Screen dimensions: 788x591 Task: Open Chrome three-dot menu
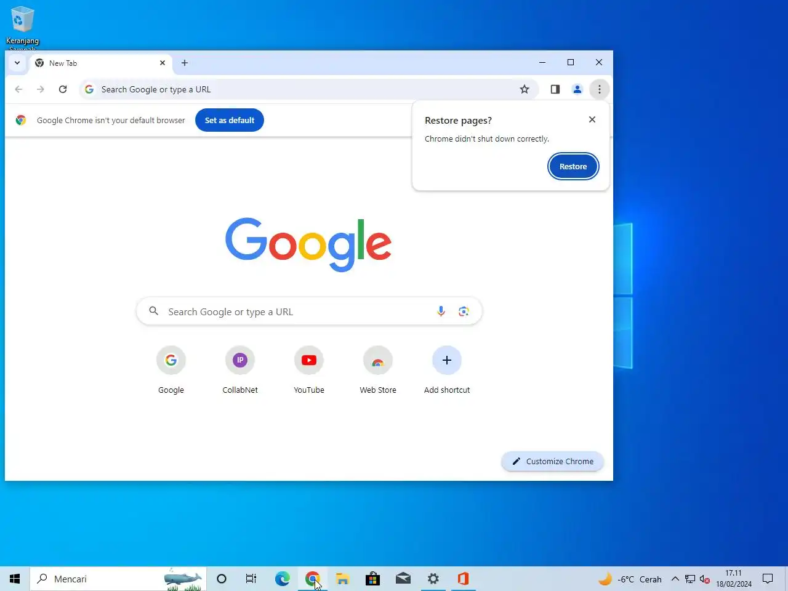(600, 89)
